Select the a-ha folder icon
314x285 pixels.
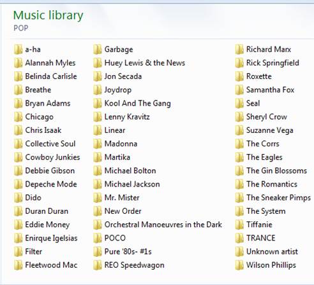(x=19, y=50)
